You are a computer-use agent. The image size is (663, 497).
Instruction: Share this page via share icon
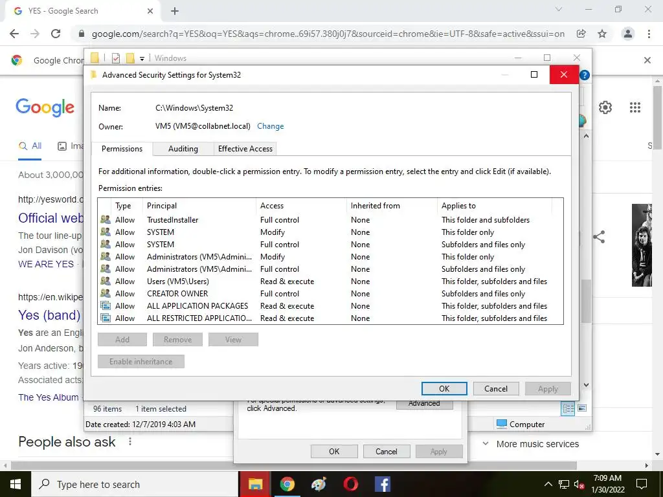click(x=581, y=34)
